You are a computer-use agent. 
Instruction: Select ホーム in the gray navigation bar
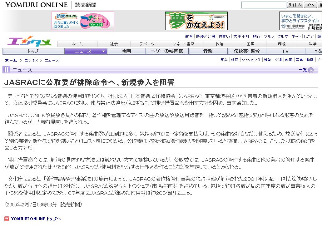(77, 44)
